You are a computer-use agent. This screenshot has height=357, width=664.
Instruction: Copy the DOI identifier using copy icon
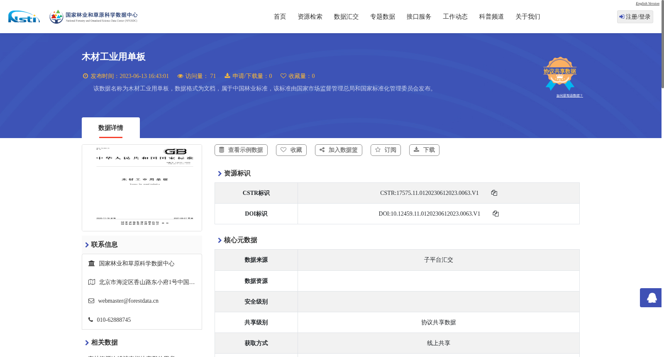496,214
